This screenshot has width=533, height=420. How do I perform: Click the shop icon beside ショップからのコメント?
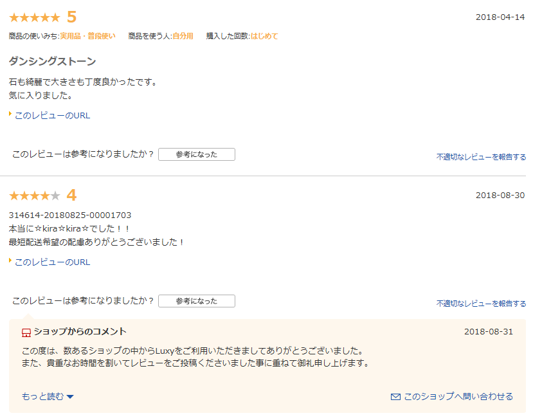pos(26,333)
